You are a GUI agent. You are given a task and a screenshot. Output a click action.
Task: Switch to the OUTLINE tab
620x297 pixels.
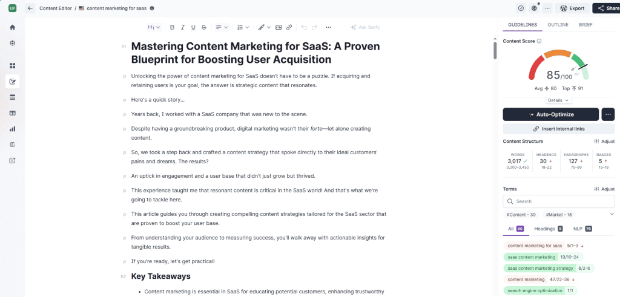click(x=558, y=24)
